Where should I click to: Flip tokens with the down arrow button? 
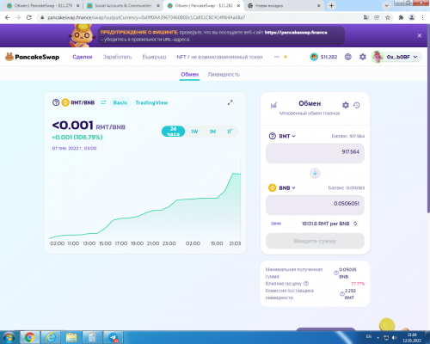coord(315,173)
